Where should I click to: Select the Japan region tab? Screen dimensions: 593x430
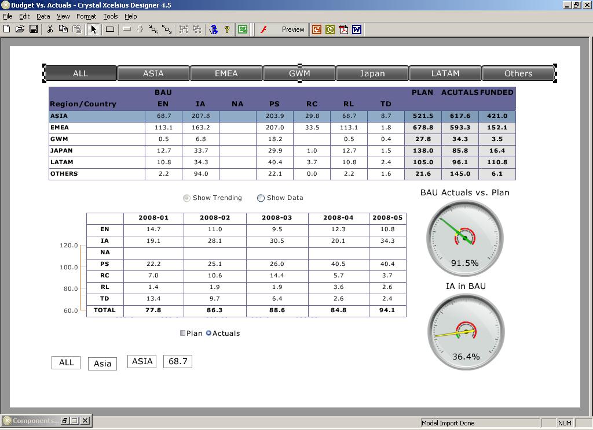click(372, 73)
